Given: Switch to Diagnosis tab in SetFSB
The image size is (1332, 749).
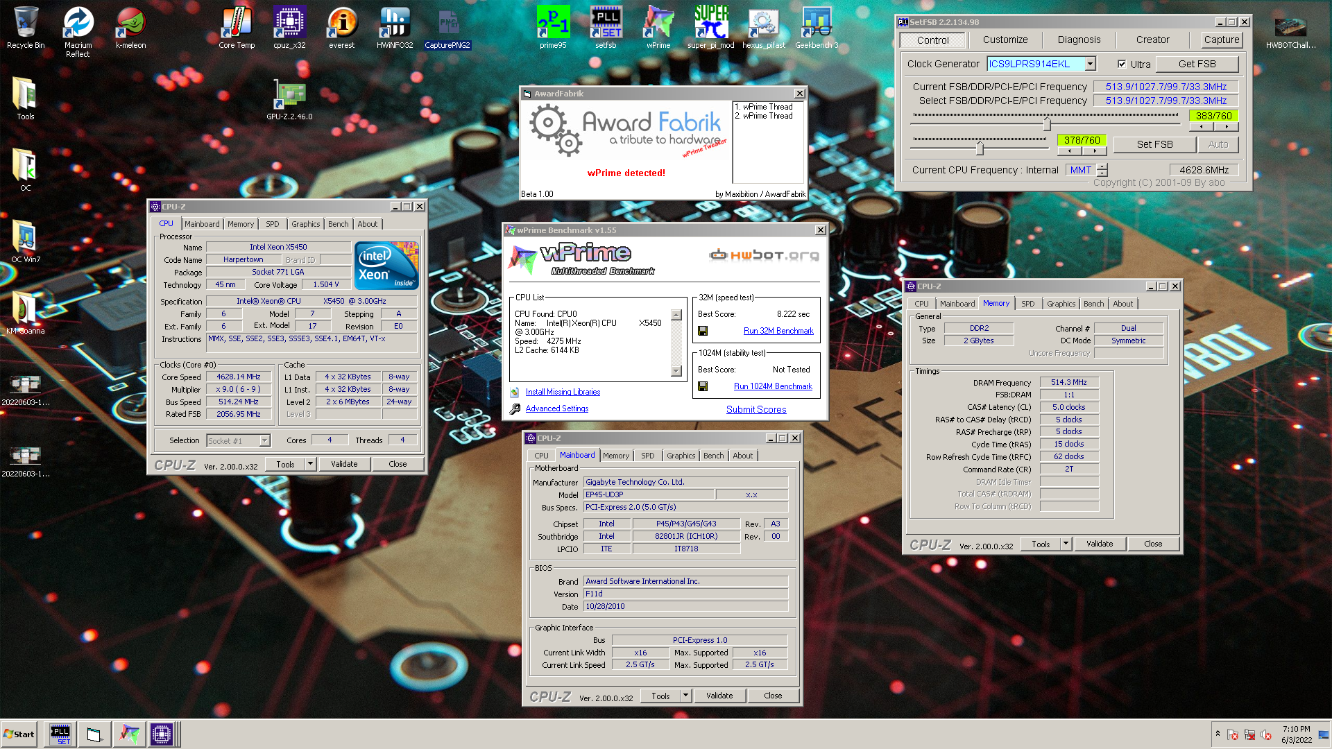Looking at the screenshot, I should click(1079, 40).
